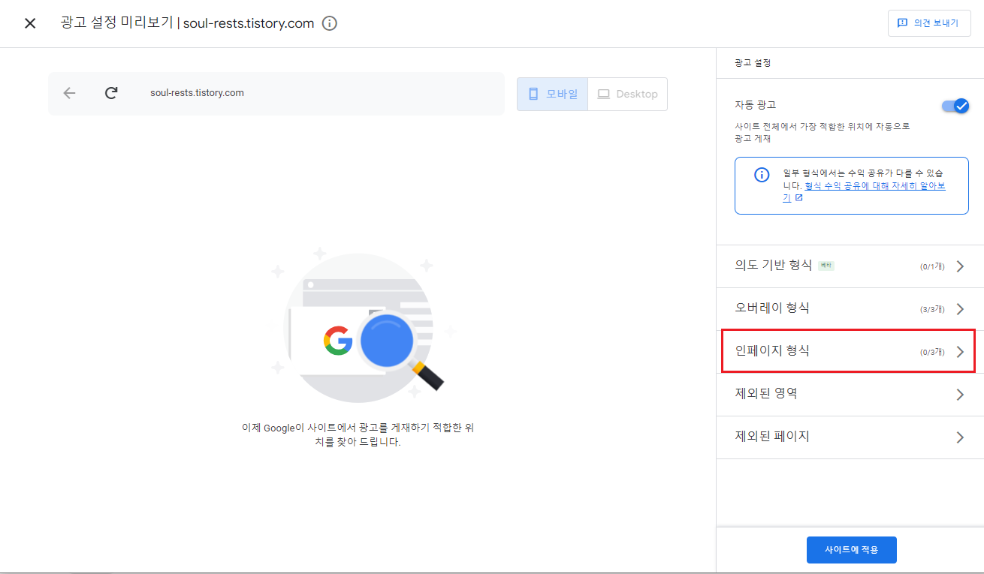The image size is (984, 574).
Task: Click the Google magnifier illustration
Action: (x=364, y=324)
